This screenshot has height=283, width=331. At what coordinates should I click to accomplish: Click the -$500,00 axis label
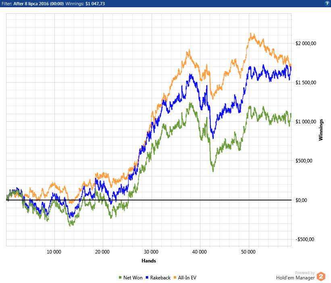[305, 239]
